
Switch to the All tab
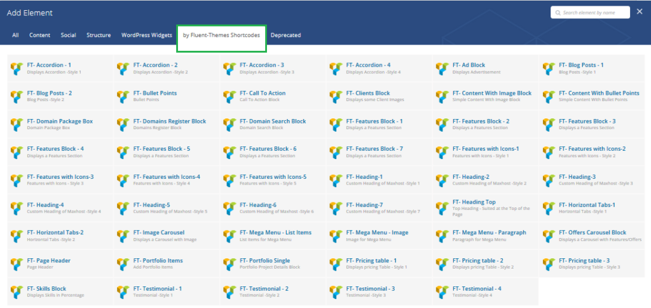click(15, 36)
